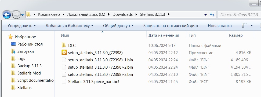Select Рабочий стол in the favorites list
Image resolution: width=261 pixels, height=97 pixels.
pyautogui.click(x=30, y=44)
